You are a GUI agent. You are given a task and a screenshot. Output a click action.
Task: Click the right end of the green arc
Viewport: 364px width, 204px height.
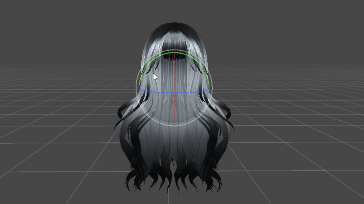click(x=210, y=86)
